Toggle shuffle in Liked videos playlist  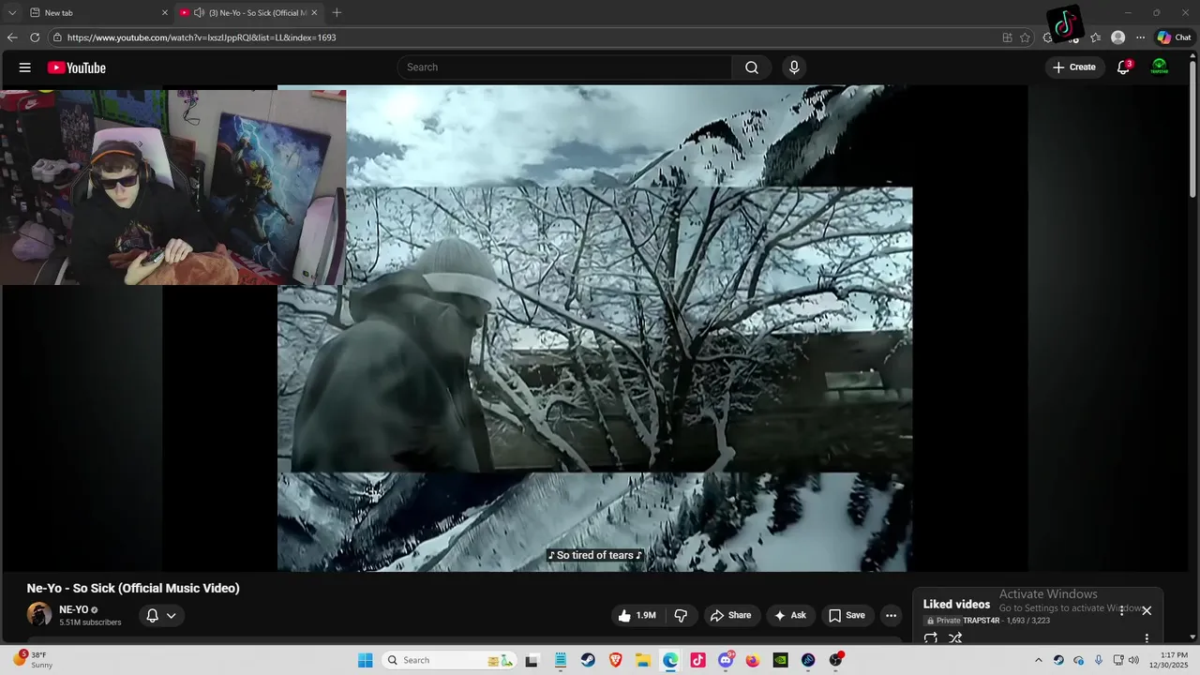coord(955,638)
